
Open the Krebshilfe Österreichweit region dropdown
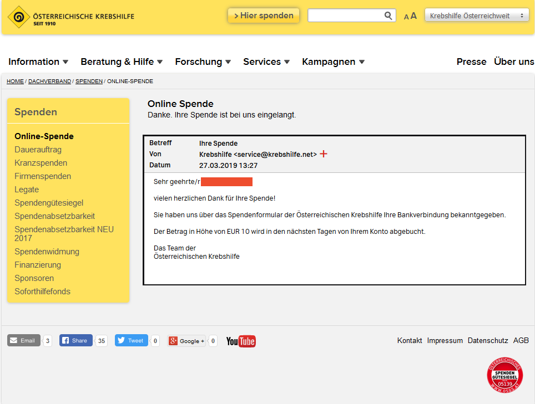pos(477,16)
